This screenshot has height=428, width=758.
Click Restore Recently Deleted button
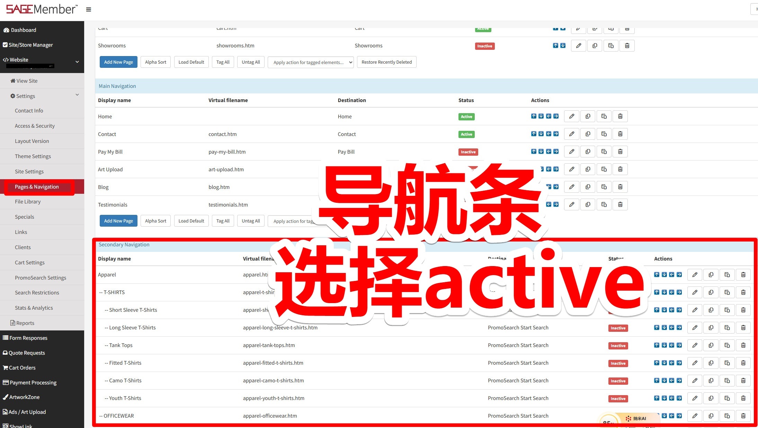click(386, 62)
